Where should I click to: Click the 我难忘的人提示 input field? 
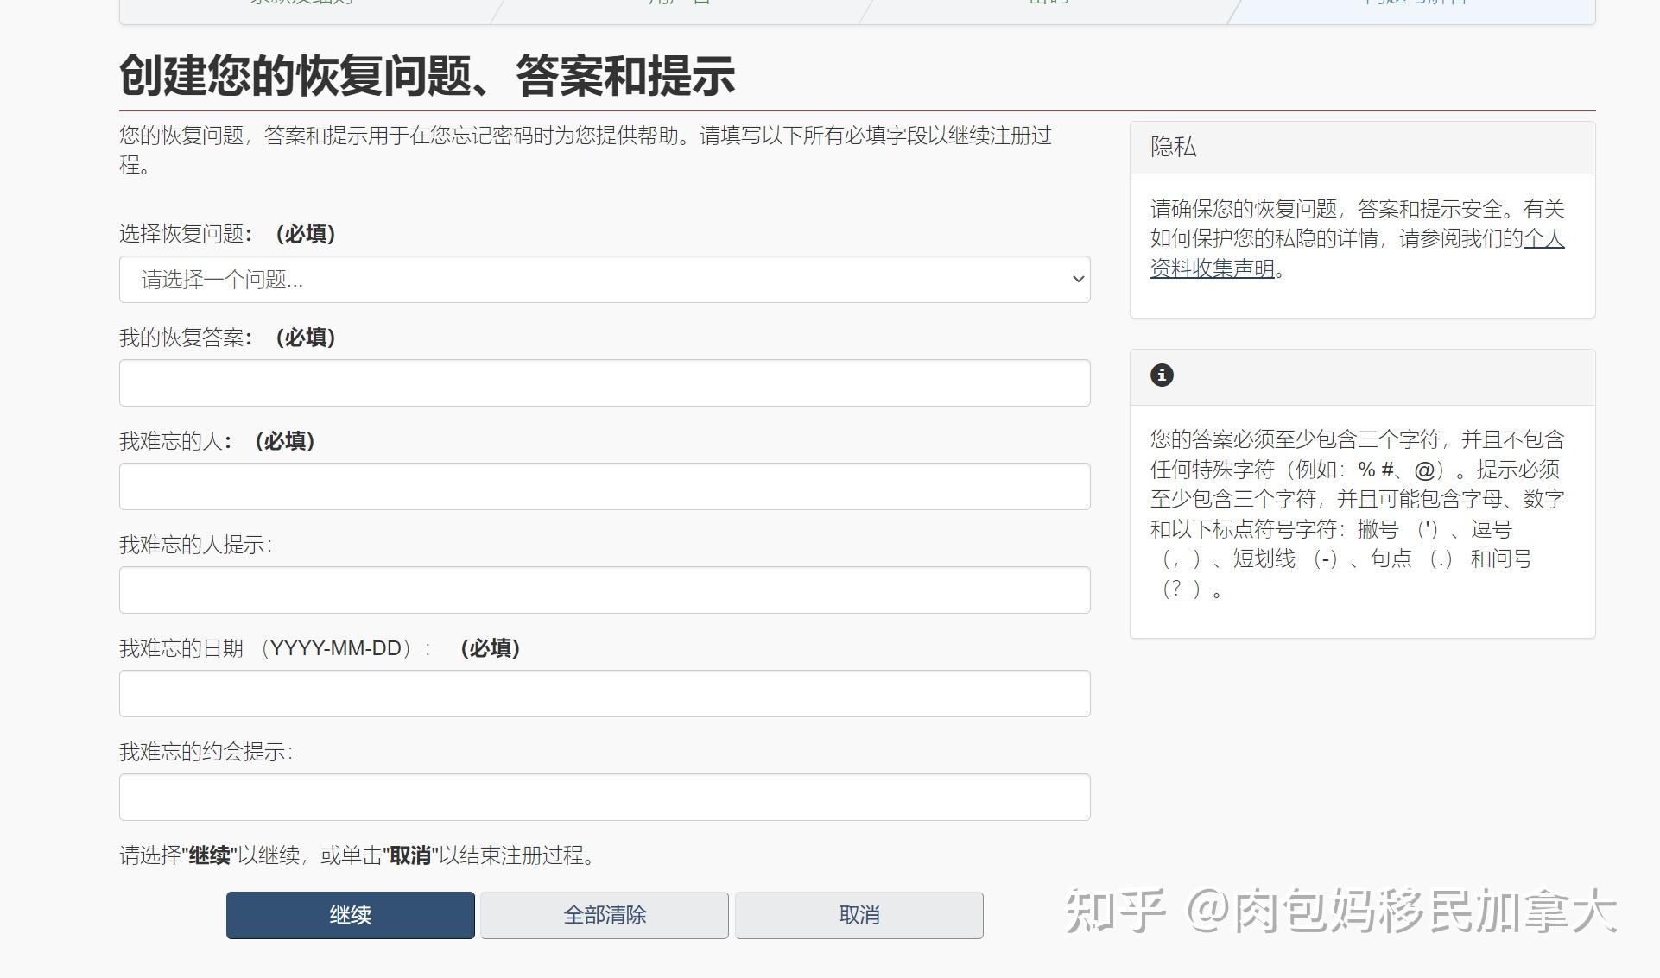tap(605, 590)
